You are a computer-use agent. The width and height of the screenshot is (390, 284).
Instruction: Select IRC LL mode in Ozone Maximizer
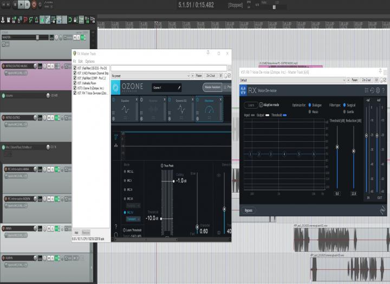tap(125, 171)
